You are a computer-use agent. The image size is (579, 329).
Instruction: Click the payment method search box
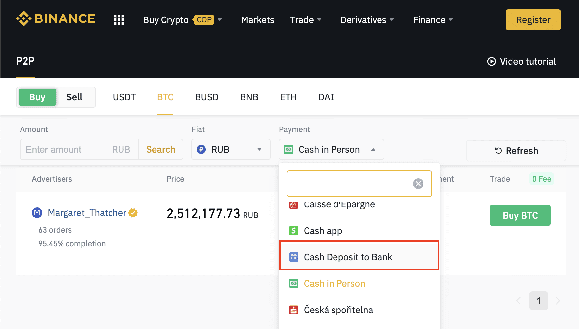359,184
